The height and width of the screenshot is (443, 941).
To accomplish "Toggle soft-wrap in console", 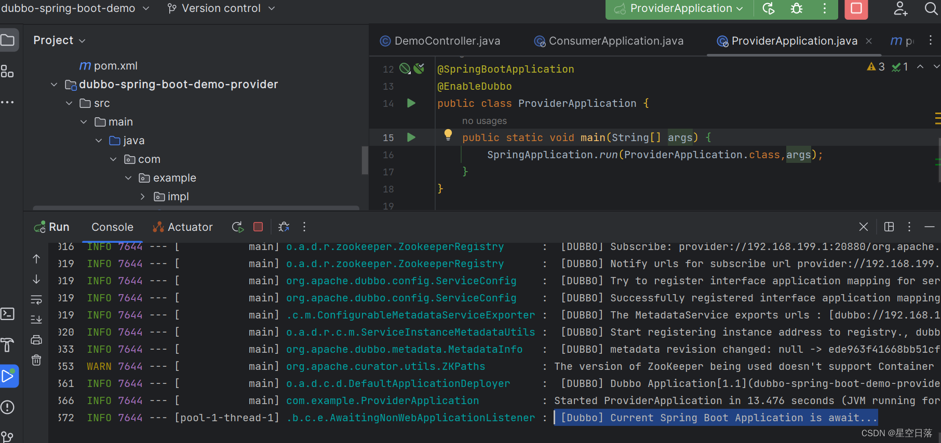I will pyautogui.click(x=36, y=299).
